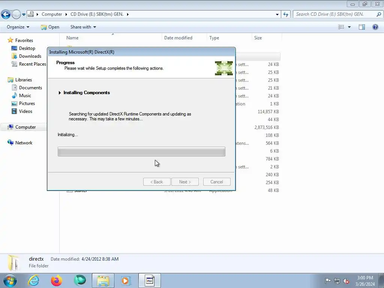Click the drive icon in address bar
384x288 pixels.
pos(31,14)
